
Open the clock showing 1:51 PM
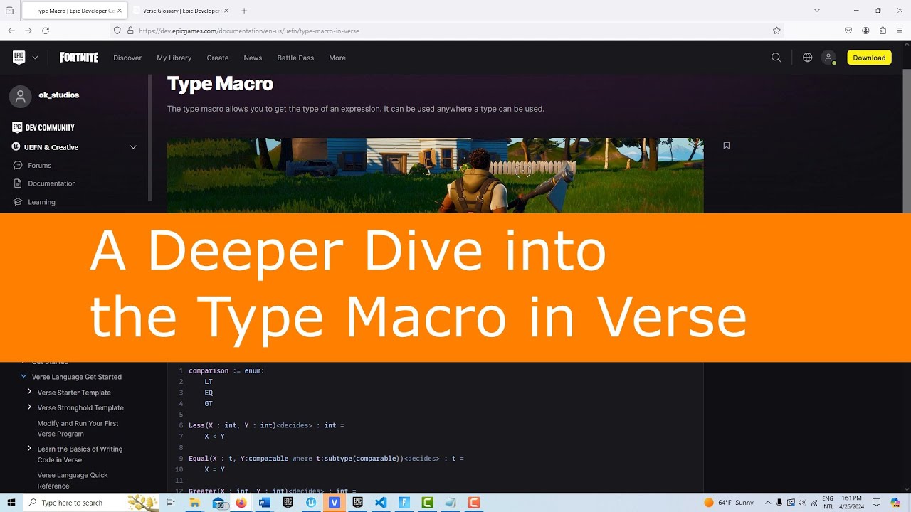tap(851, 503)
